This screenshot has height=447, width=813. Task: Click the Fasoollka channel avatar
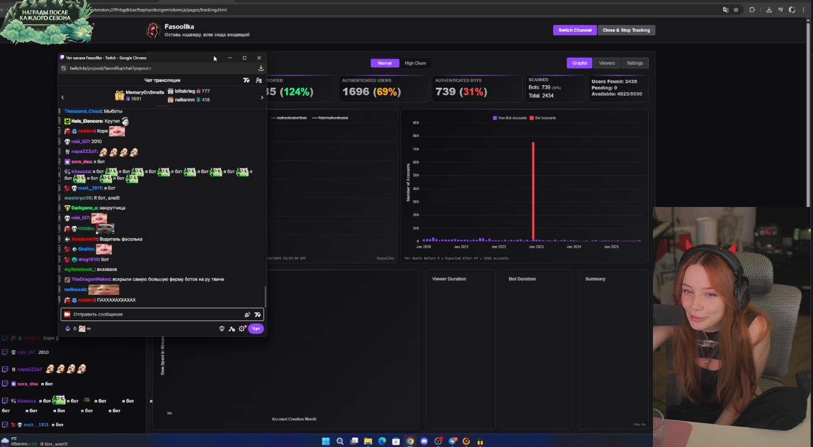(x=153, y=30)
